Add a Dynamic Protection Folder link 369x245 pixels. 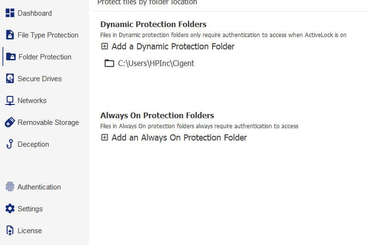[x=173, y=47]
